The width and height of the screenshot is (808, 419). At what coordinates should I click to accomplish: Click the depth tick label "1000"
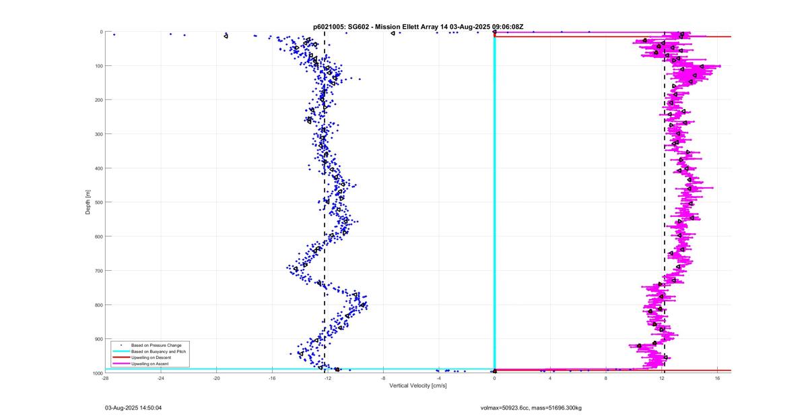pos(98,373)
